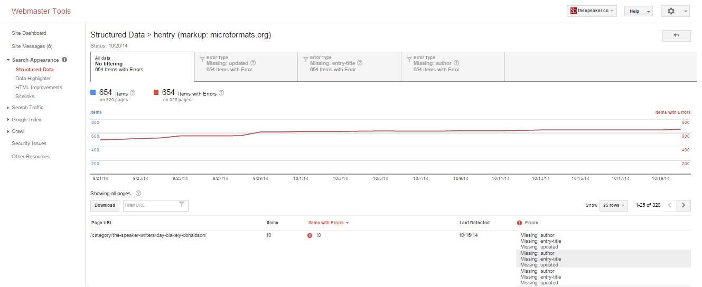Click the help icon beside Missing: author
This screenshot has width=702, height=287.
pos(456,63)
